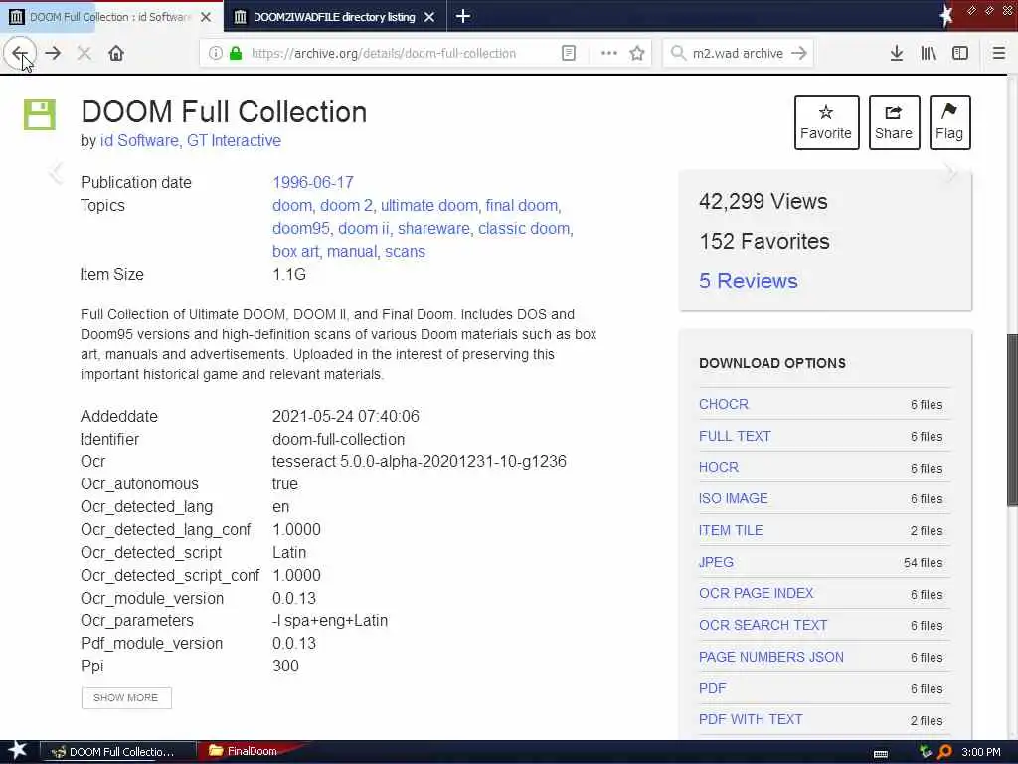Screen dimensions: 1018x764
Task: Bookmark this page with the star icon
Action: click(637, 54)
